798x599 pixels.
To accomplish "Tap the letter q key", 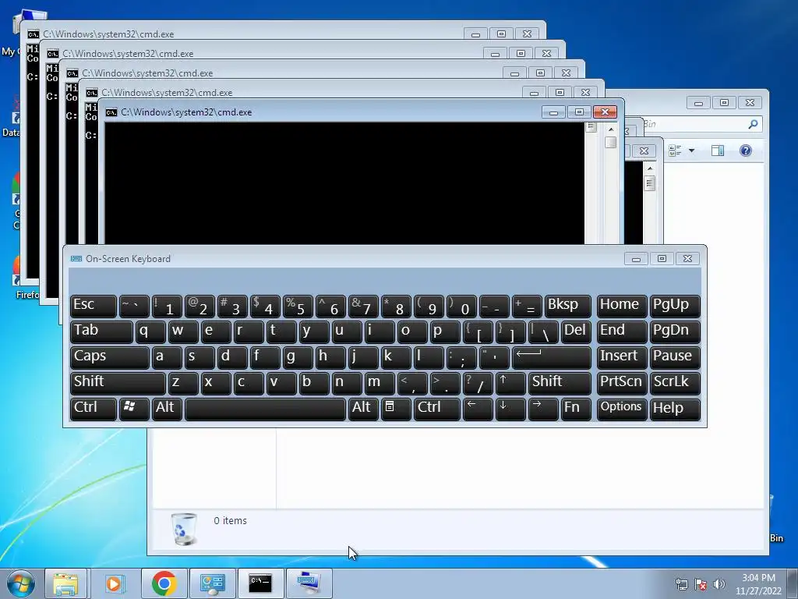I will click(x=150, y=331).
